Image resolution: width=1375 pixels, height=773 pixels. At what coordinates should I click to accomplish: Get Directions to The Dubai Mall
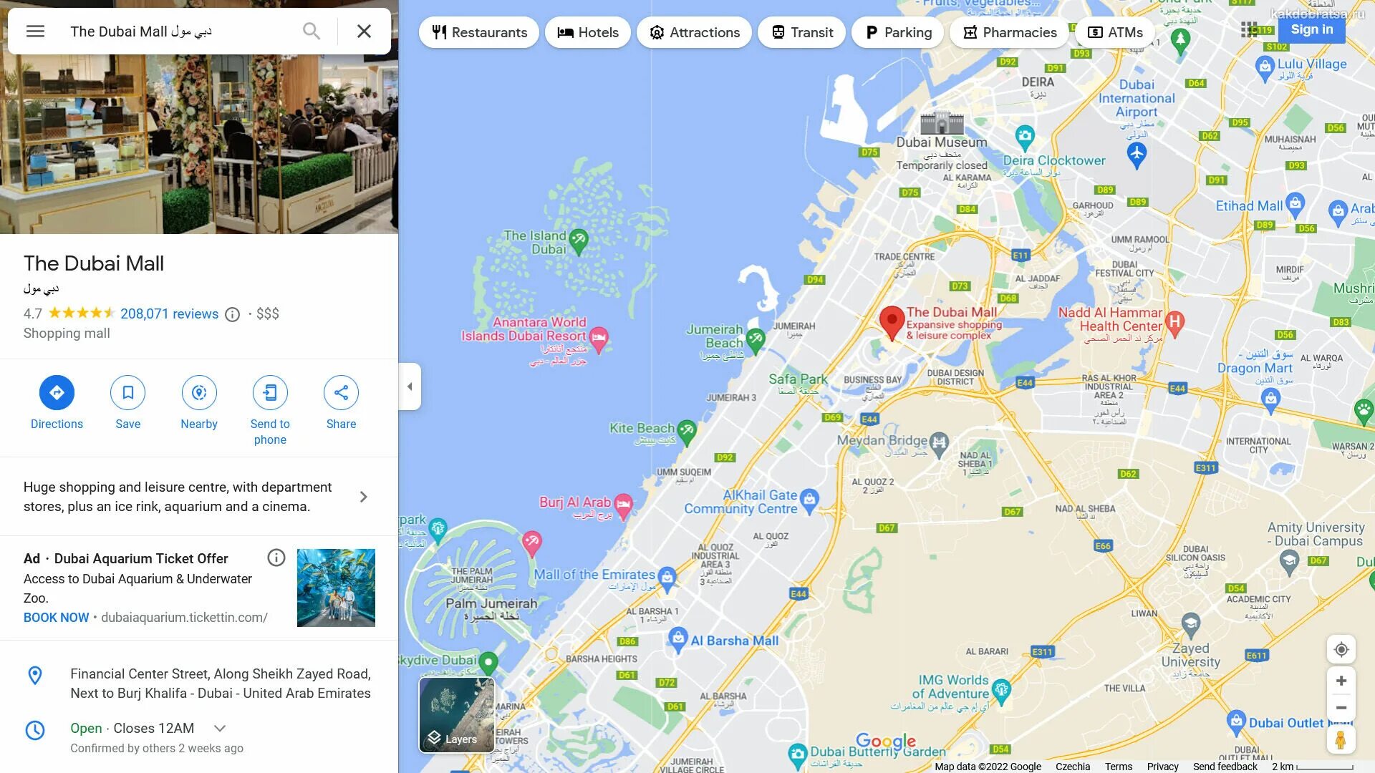[x=57, y=392]
